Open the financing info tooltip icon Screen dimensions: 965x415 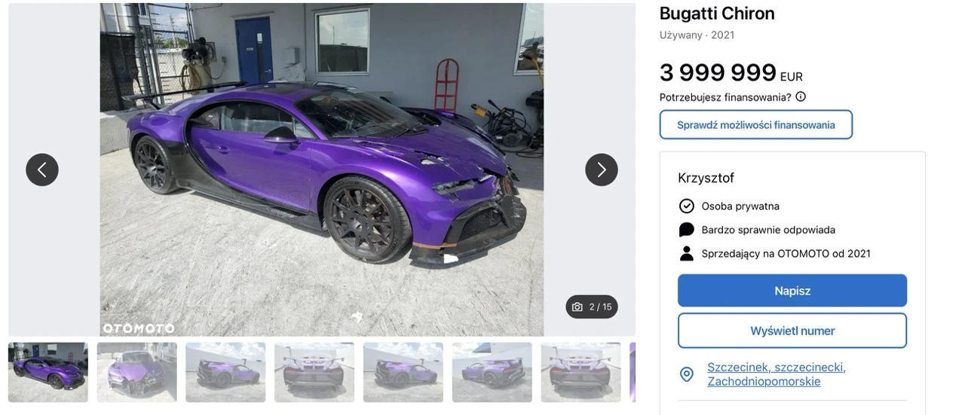[x=801, y=96]
